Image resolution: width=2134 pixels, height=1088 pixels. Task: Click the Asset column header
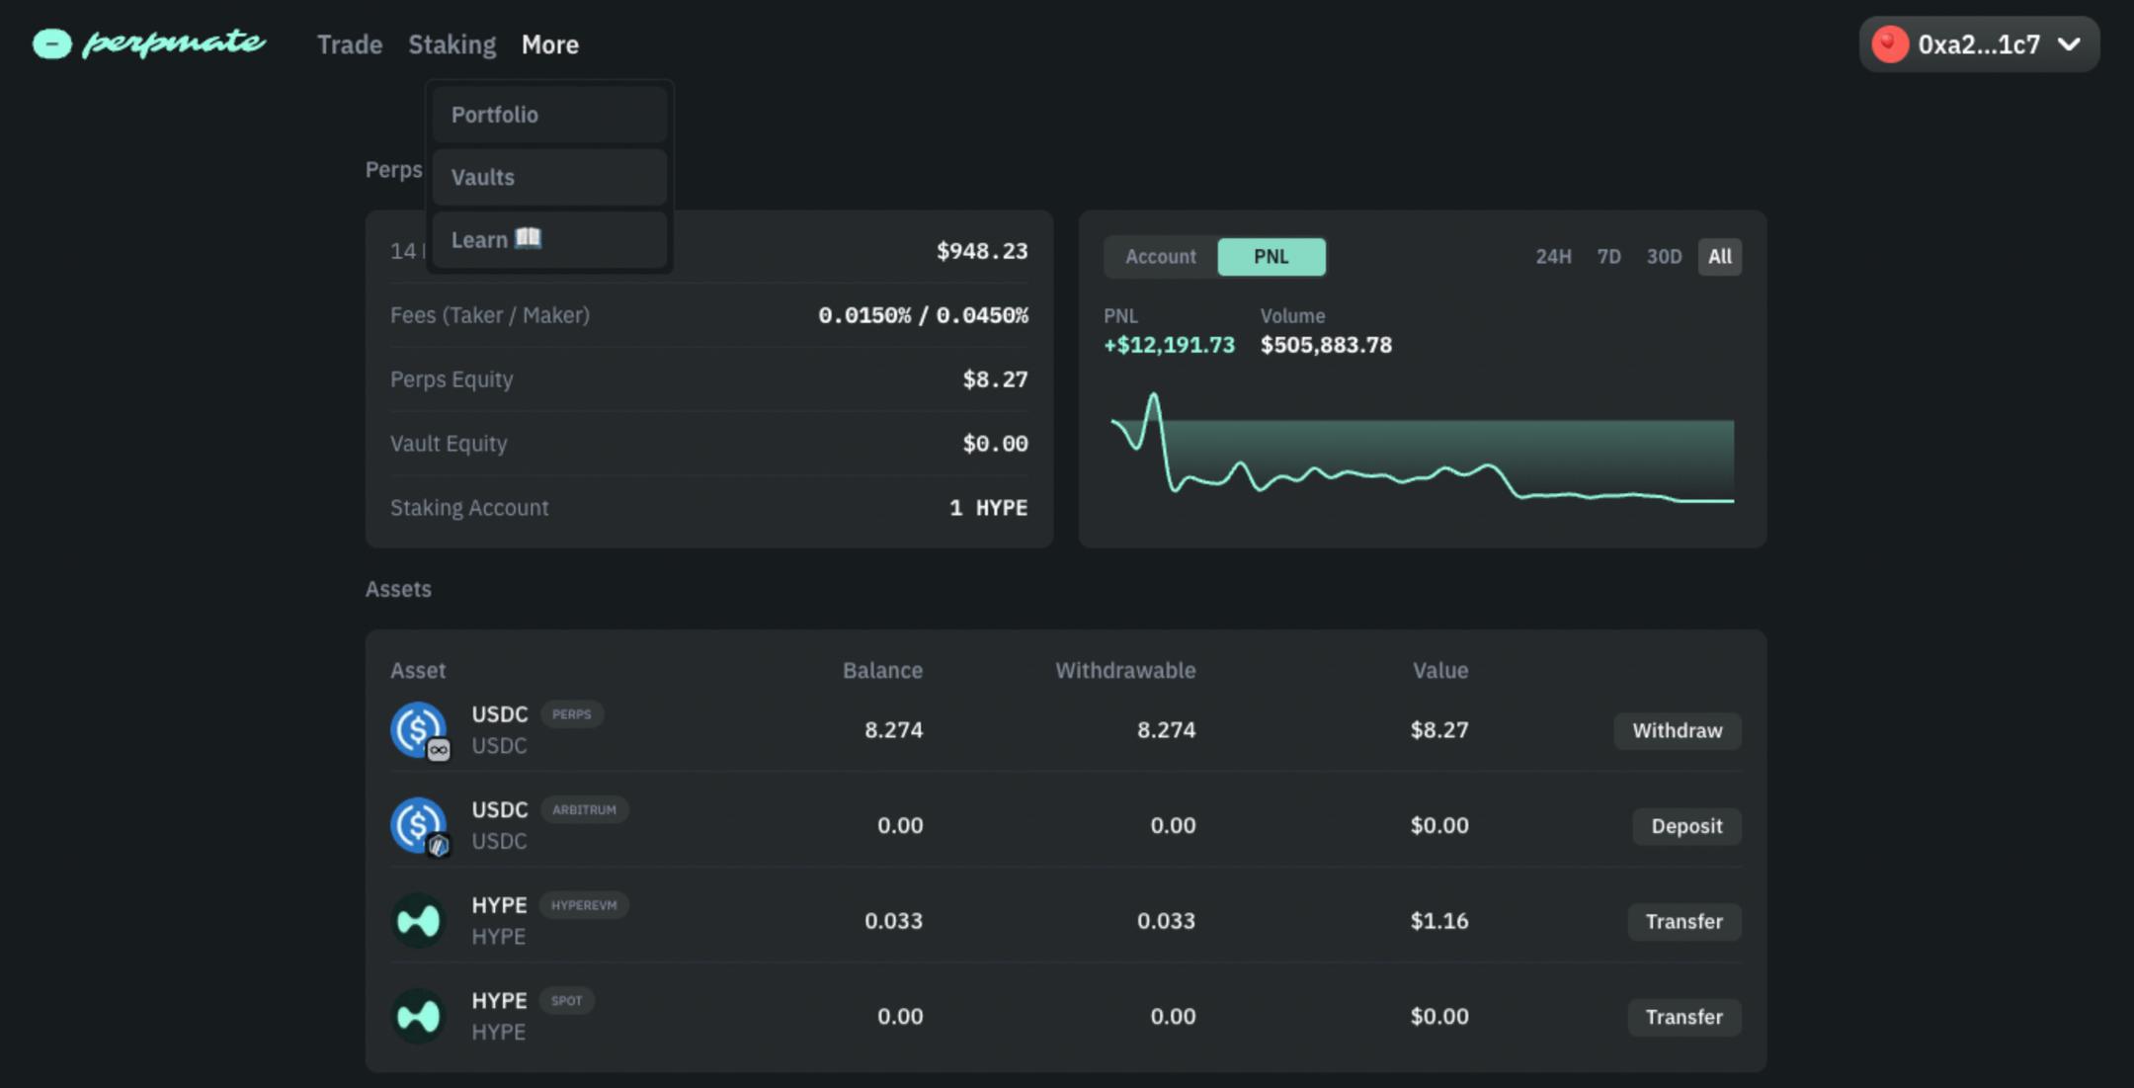[418, 671]
